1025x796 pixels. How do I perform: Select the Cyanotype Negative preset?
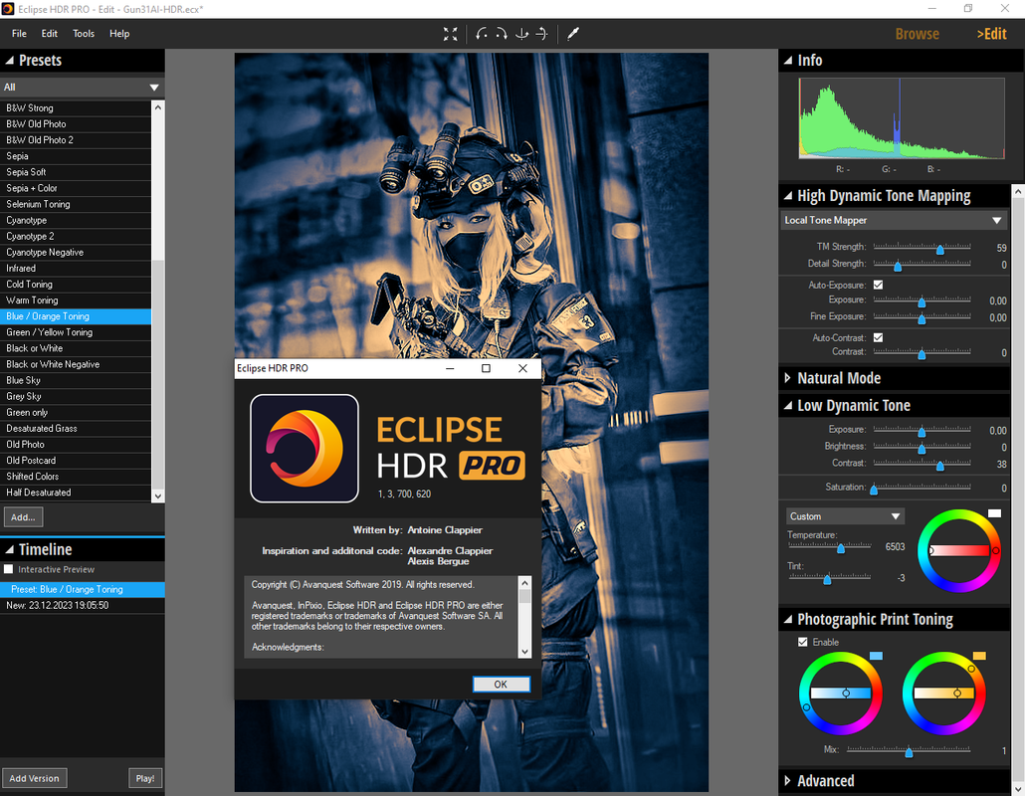tap(76, 253)
